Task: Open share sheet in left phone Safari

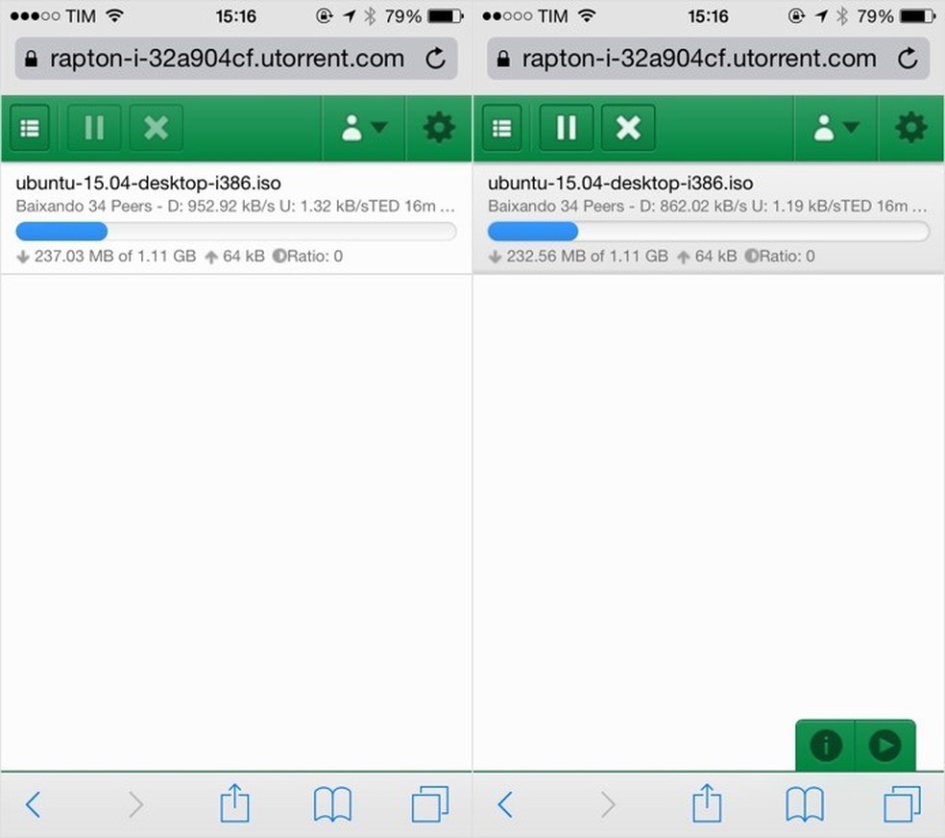Action: (234, 803)
